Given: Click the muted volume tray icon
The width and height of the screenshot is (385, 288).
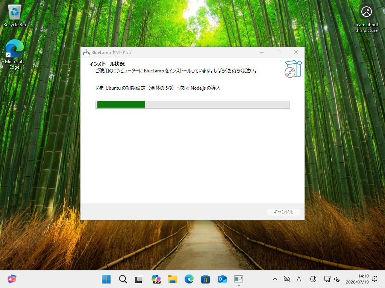Looking at the screenshot, I should (x=337, y=279).
